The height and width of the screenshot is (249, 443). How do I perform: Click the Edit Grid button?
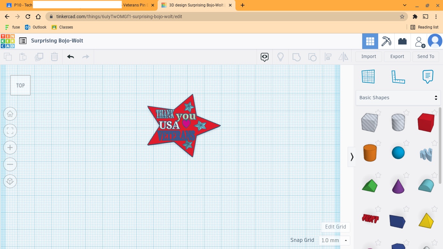point(336,227)
